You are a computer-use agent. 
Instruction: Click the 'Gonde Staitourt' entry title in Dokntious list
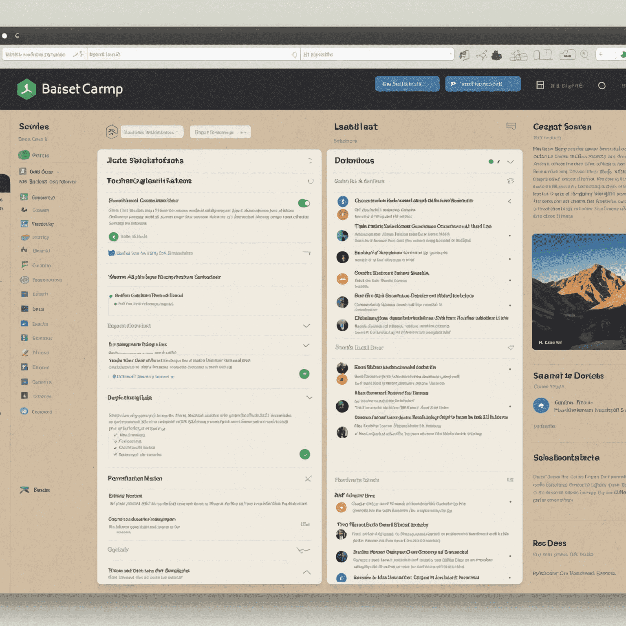[391, 273]
